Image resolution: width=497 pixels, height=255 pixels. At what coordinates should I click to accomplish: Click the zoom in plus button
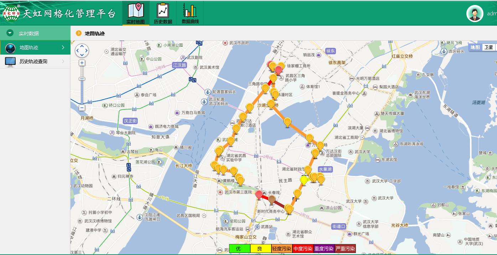click(82, 63)
